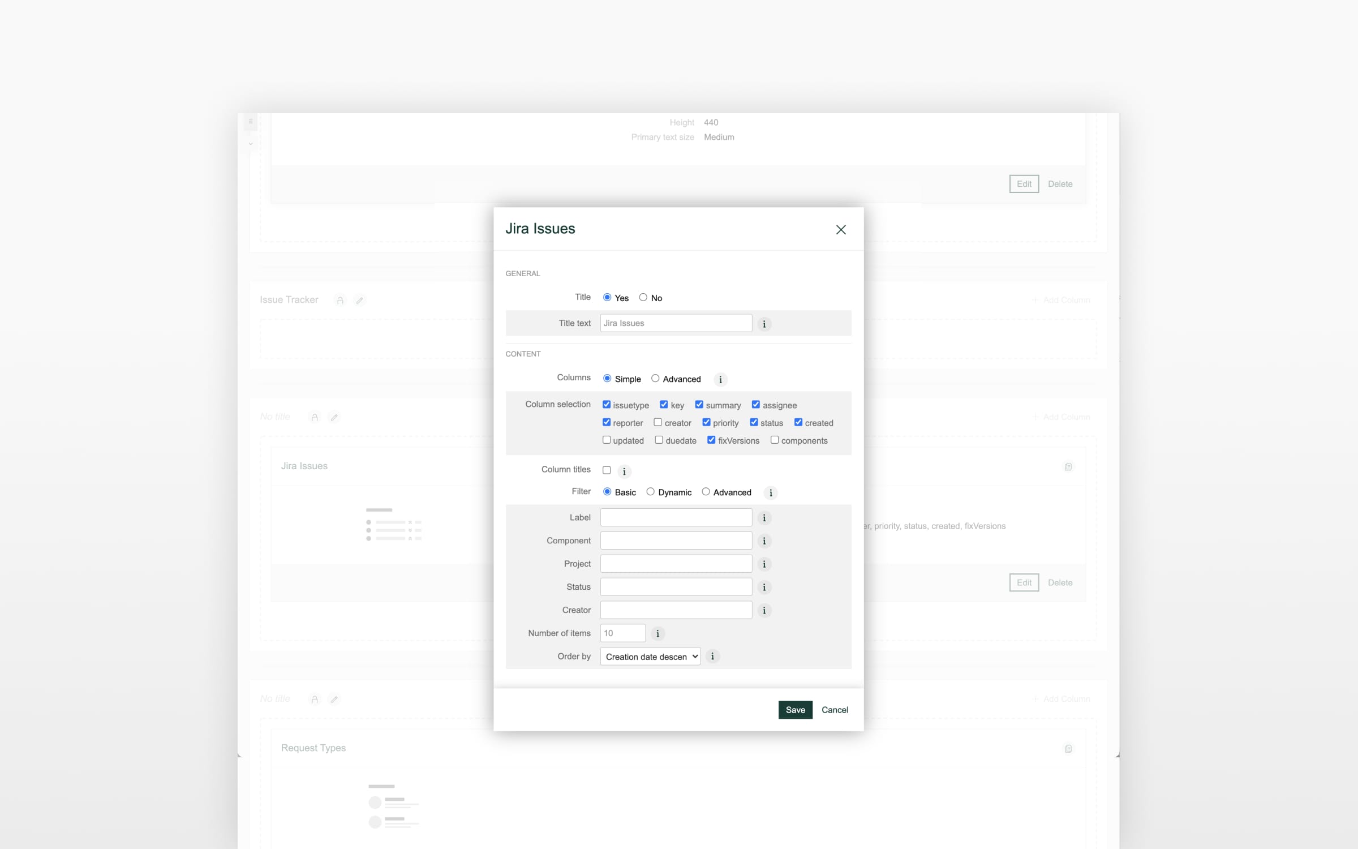Click Edit on the top panel
Screen dimensions: 1358x849
click(1024, 183)
